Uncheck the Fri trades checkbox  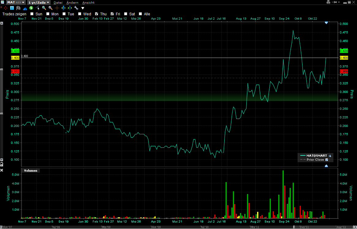[112, 14]
